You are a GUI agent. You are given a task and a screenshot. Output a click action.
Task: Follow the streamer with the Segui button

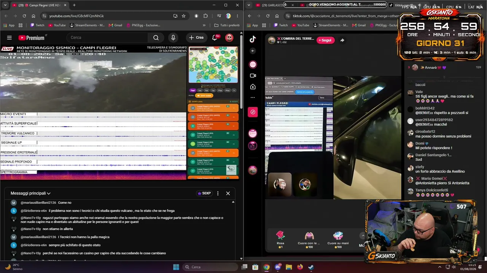coord(325,40)
